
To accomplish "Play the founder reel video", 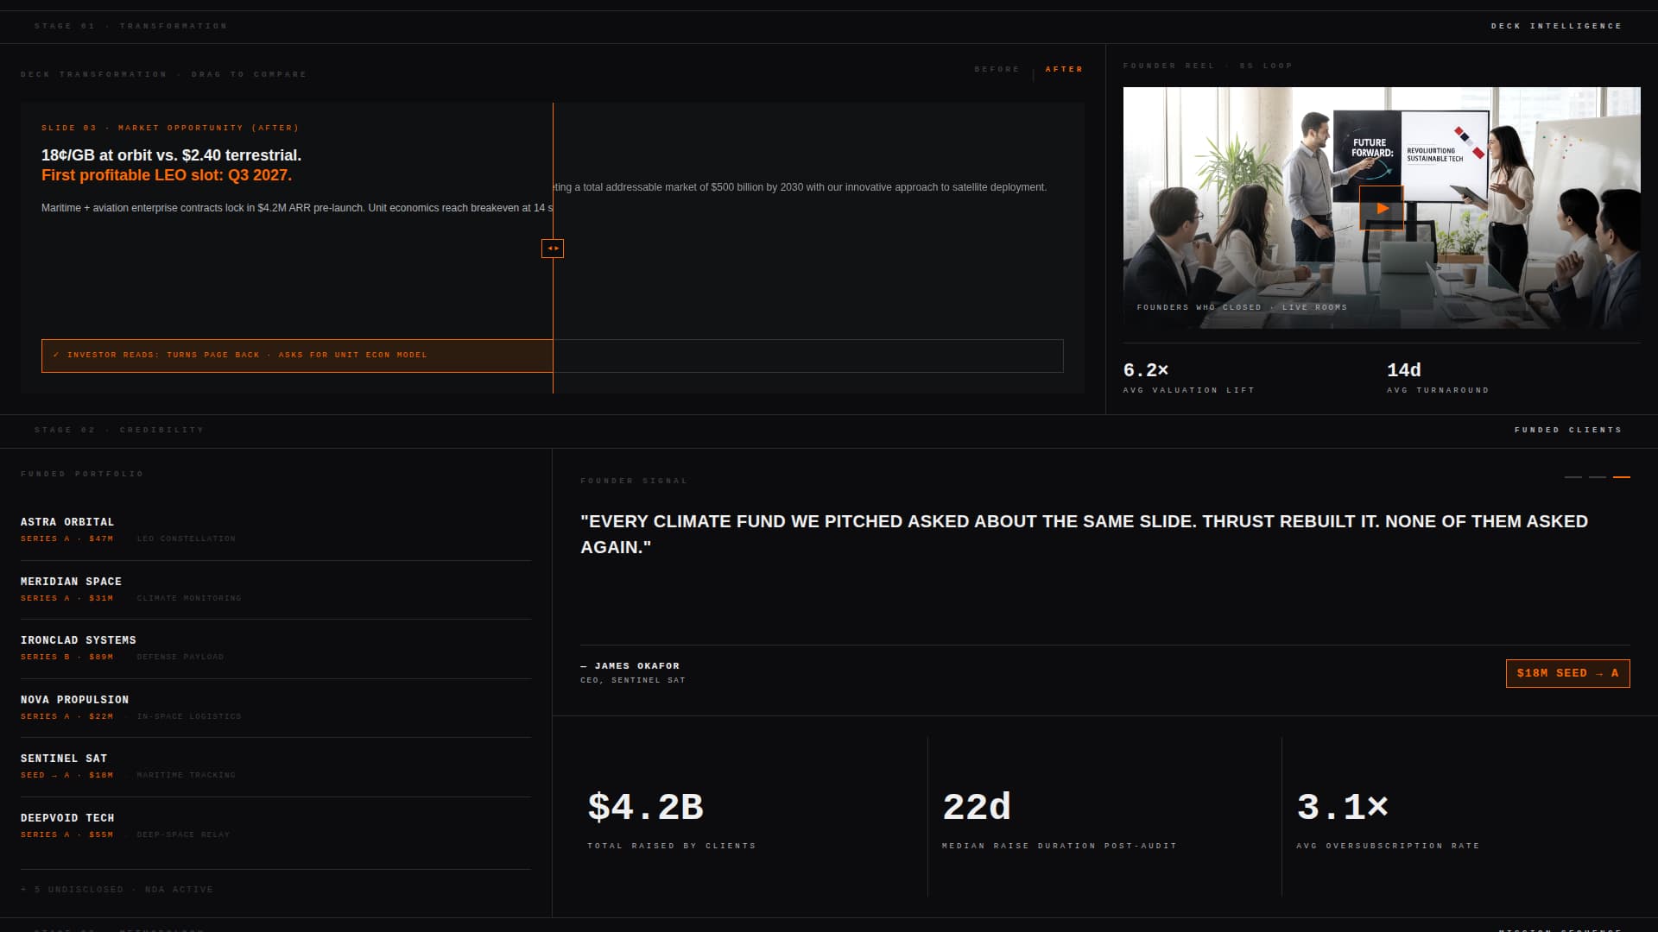I will (x=1382, y=208).
